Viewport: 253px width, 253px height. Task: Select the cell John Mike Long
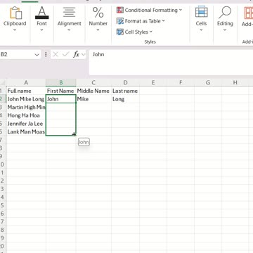pos(26,99)
